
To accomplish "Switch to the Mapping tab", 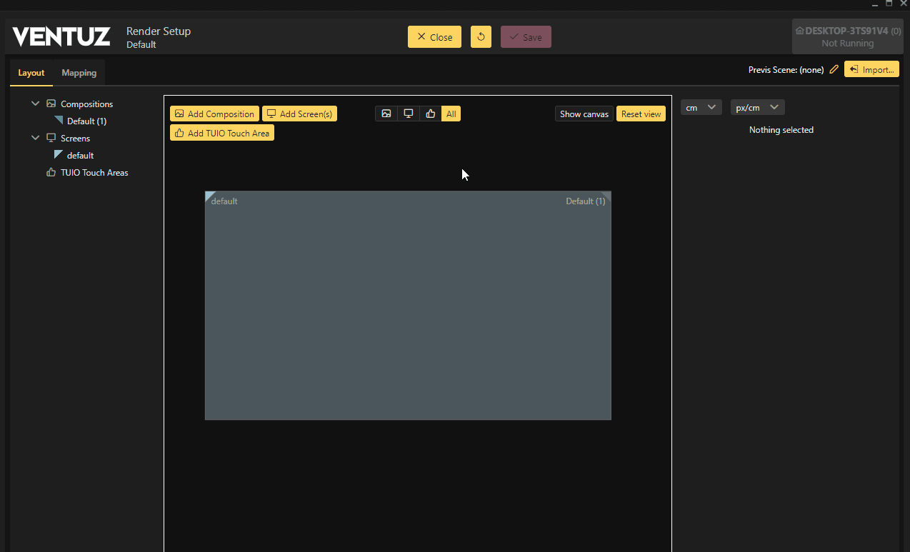I will point(79,73).
